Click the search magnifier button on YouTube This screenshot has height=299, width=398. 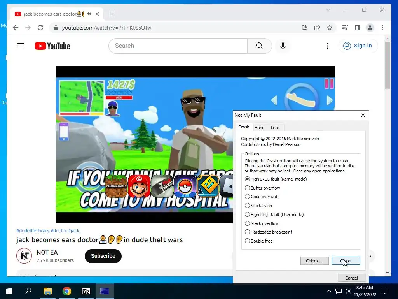coord(259,46)
